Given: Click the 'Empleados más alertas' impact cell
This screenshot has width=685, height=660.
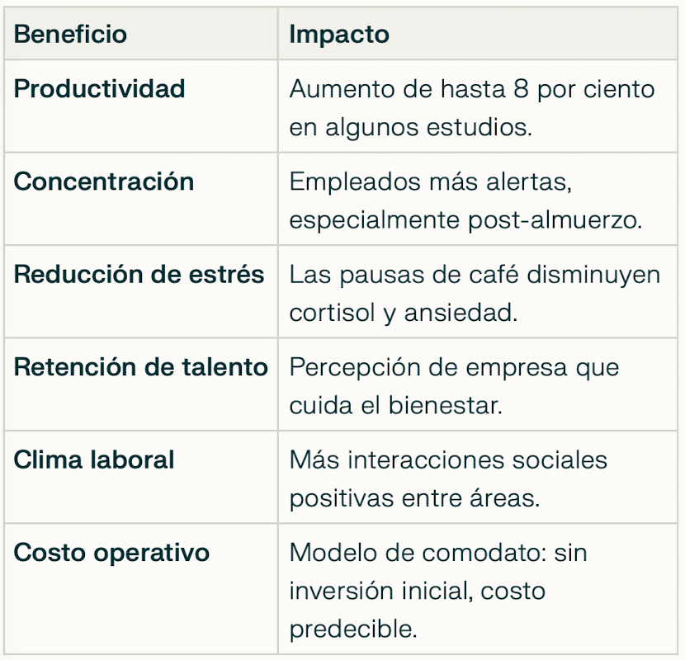Looking at the screenshot, I should point(430,182).
